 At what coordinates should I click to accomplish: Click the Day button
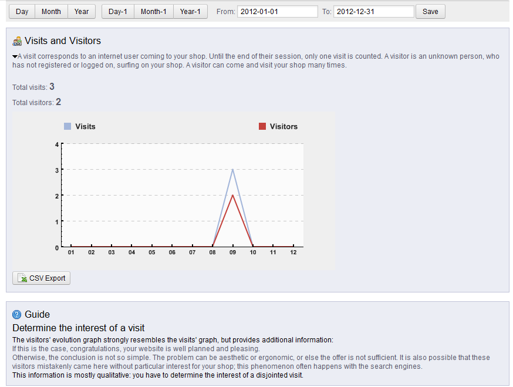pyautogui.click(x=22, y=12)
